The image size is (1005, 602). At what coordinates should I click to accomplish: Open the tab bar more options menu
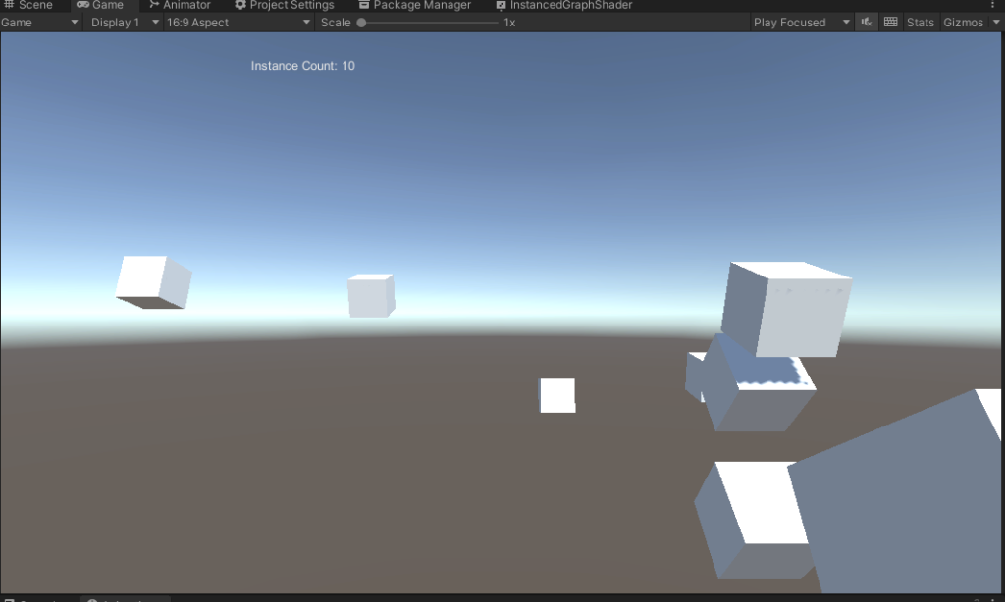[993, 5]
